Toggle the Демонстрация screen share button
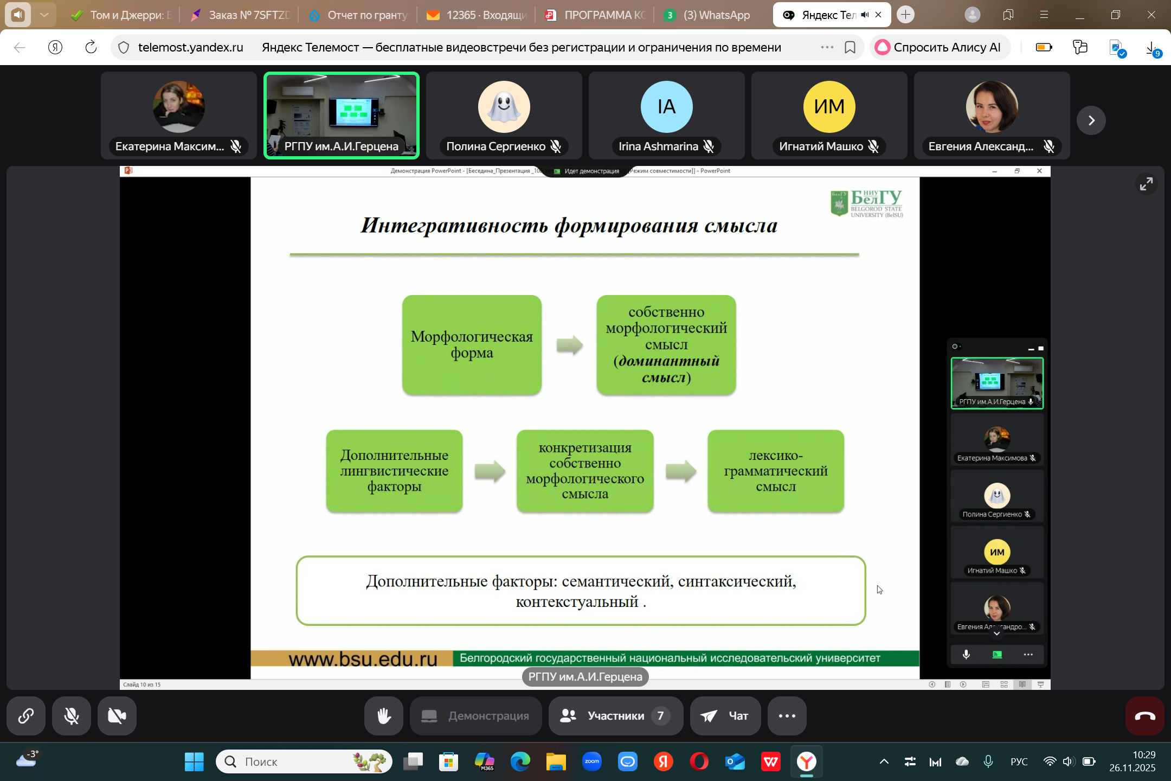Viewport: 1171px width, 781px height. pyautogui.click(x=475, y=716)
